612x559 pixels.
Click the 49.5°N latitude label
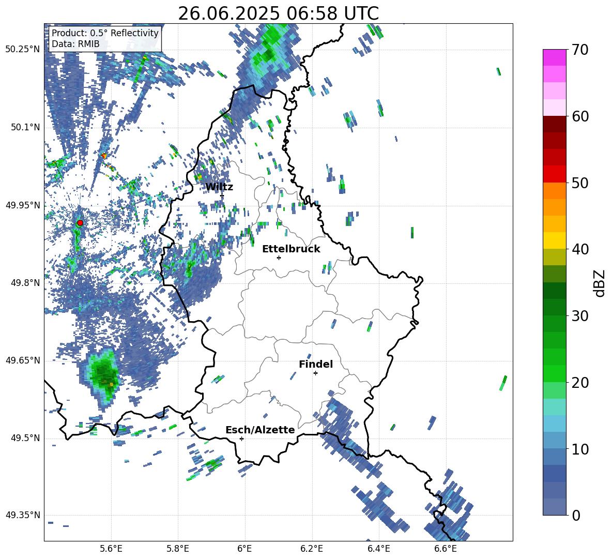coord(25,438)
